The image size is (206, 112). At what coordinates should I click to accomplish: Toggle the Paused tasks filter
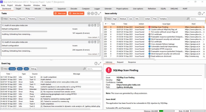pos(22,19)
